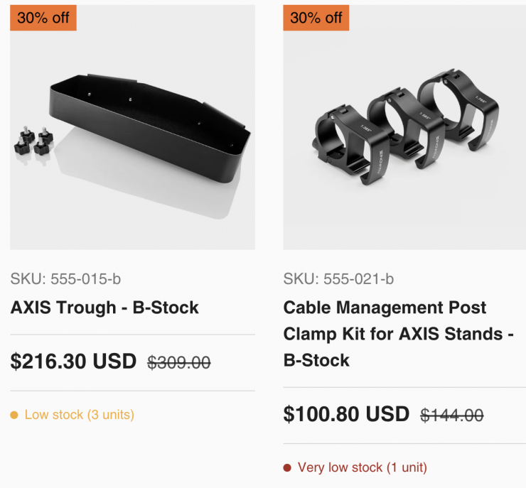Viewport: 526px width, 488px height.
Task: Click the "Low stock (3 units)" label
Action: coord(79,415)
